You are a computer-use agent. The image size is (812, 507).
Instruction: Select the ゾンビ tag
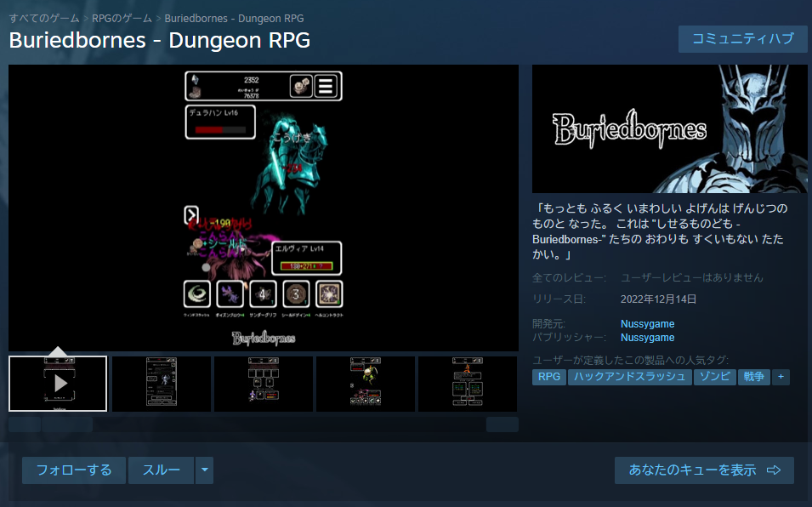(x=714, y=377)
